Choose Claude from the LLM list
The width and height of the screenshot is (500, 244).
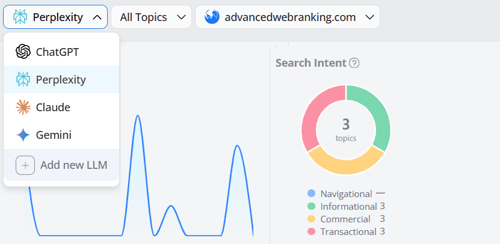(x=61, y=108)
